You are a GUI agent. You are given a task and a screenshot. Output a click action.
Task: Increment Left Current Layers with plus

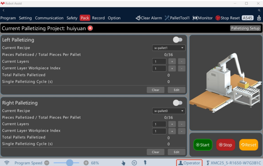172,62
